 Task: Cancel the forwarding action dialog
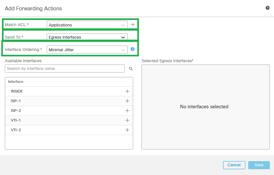234,165
